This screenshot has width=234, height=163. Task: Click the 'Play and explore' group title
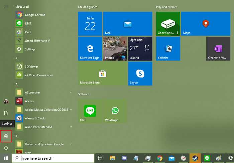point(167,7)
